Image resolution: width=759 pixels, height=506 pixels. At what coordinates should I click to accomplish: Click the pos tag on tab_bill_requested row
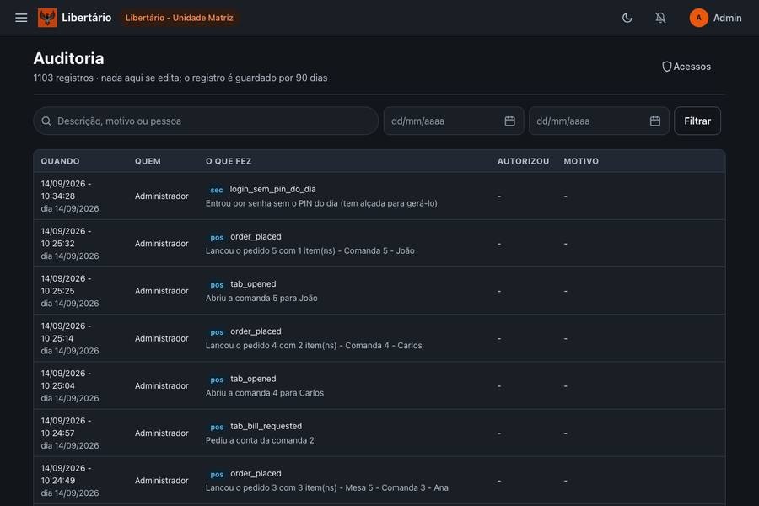[x=217, y=427]
